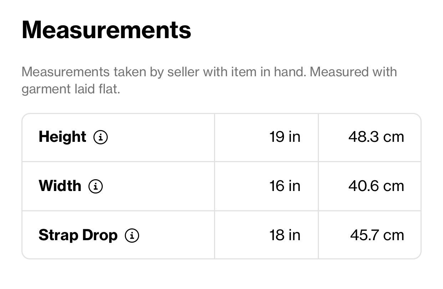443x289 pixels.
Task: Select the Width row label
Action: tap(60, 186)
